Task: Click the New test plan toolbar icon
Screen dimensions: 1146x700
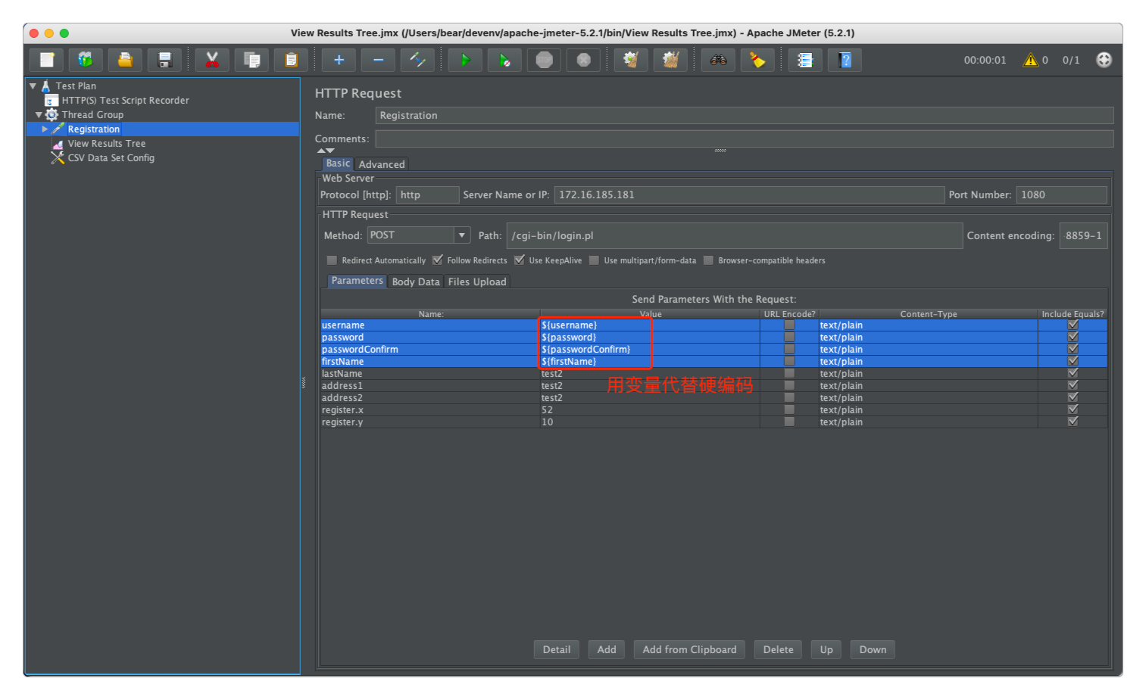Action: 47,60
